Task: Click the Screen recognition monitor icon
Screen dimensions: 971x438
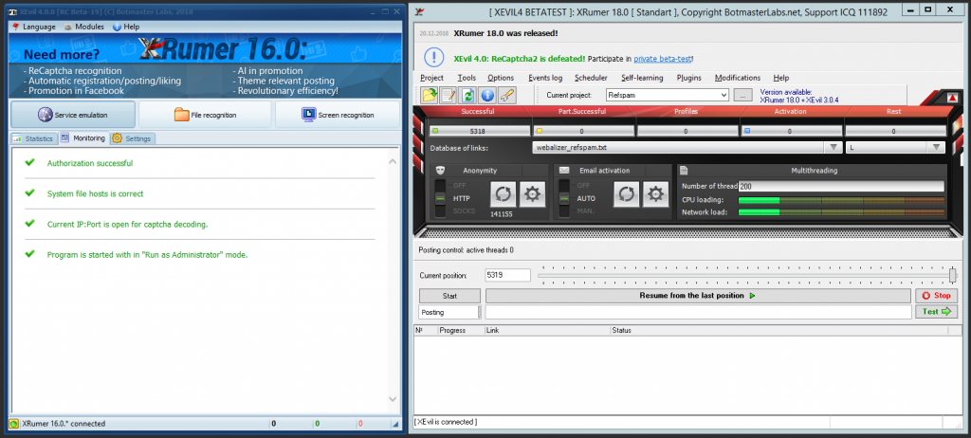Action: pyautogui.click(x=309, y=115)
